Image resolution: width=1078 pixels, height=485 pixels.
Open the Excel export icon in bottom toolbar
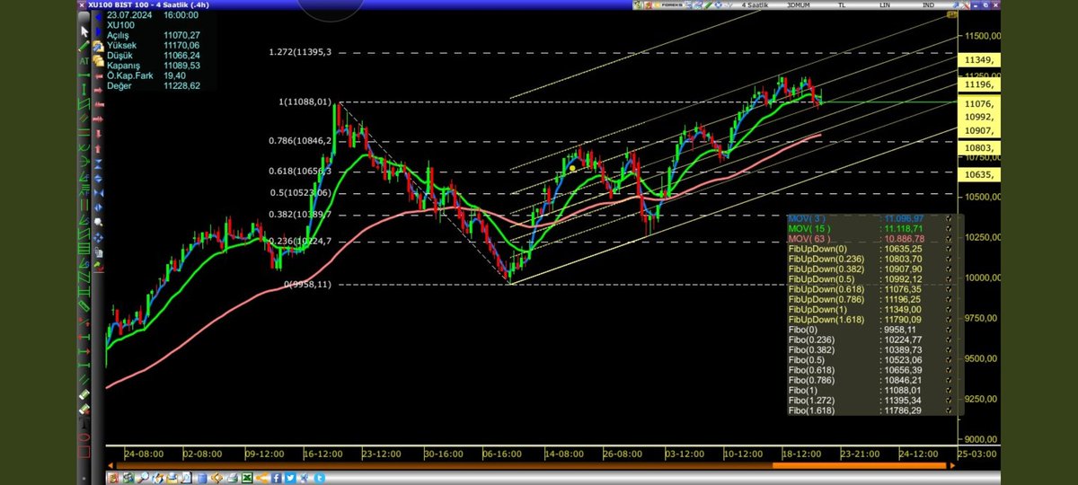[x=247, y=478]
